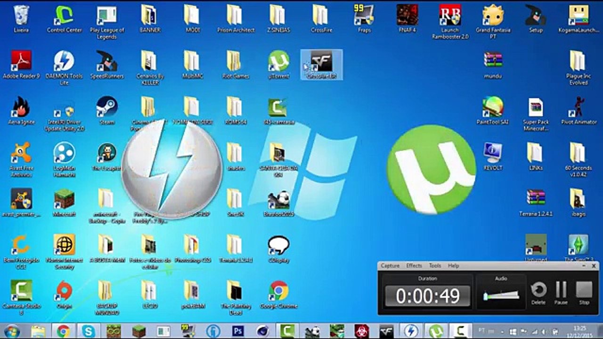Open the Control Center desktop shortcut
Screen dimensions: 603x339
click(64, 19)
